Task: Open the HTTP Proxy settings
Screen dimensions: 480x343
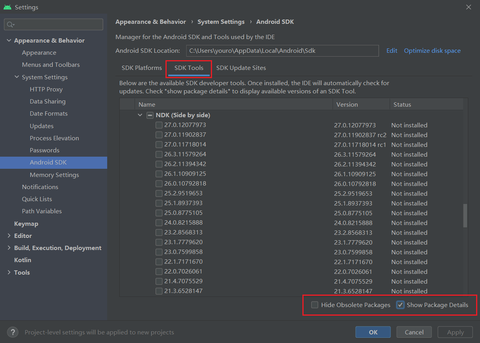Action: click(46, 89)
